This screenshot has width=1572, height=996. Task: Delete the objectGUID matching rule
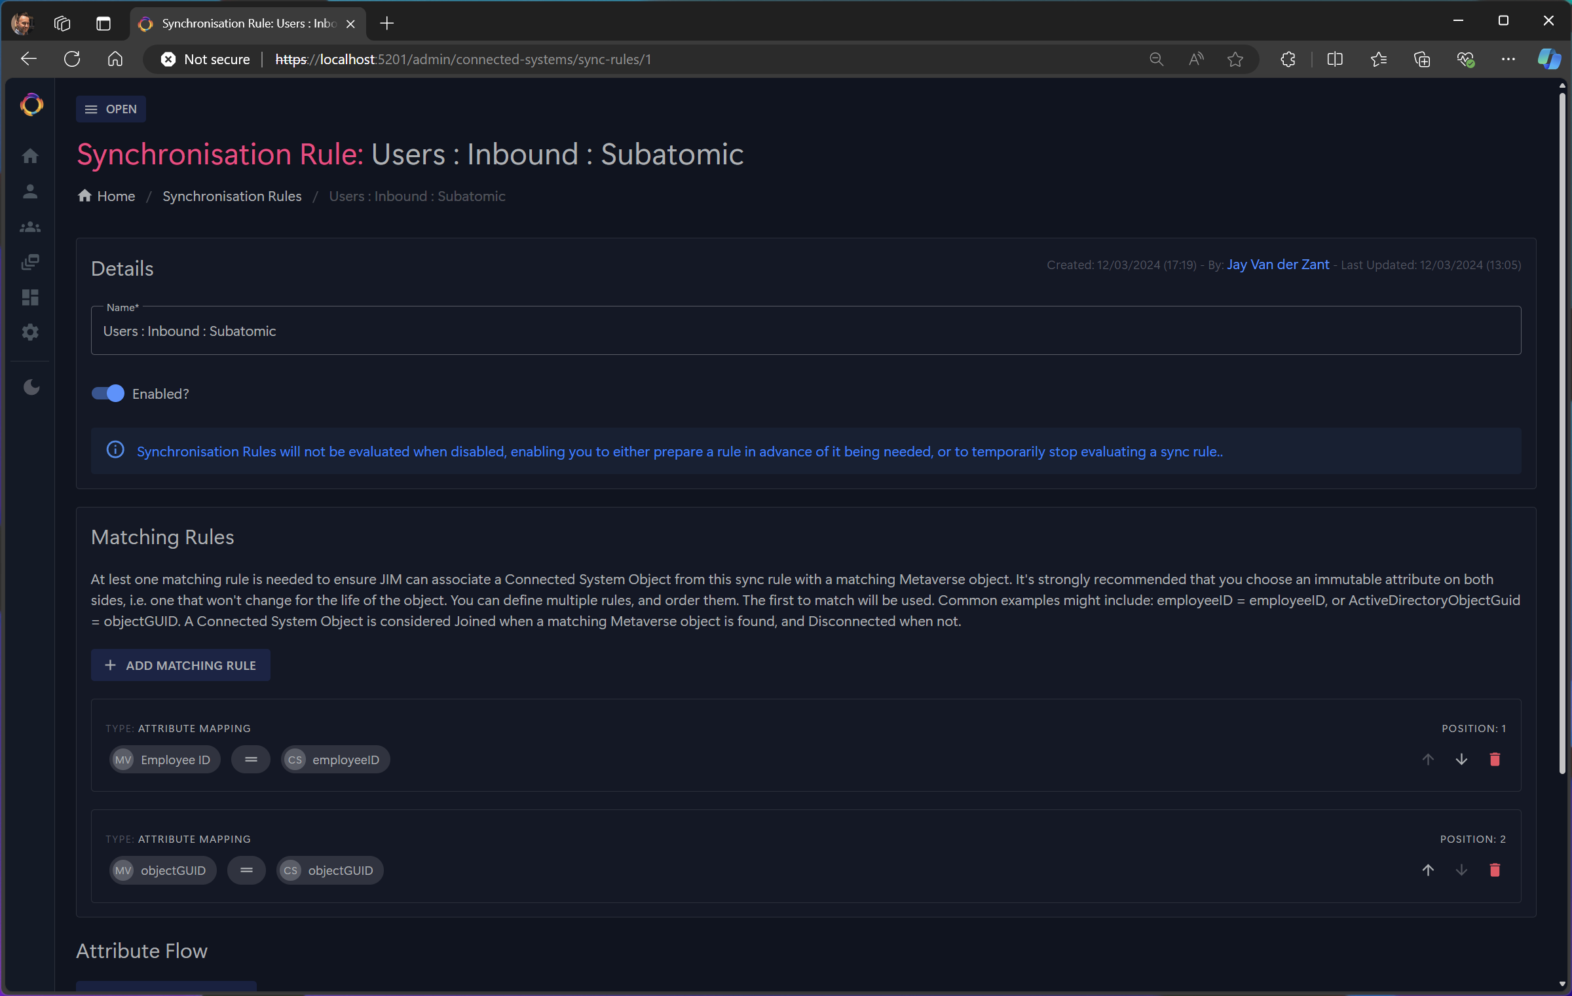click(x=1495, y=870)
